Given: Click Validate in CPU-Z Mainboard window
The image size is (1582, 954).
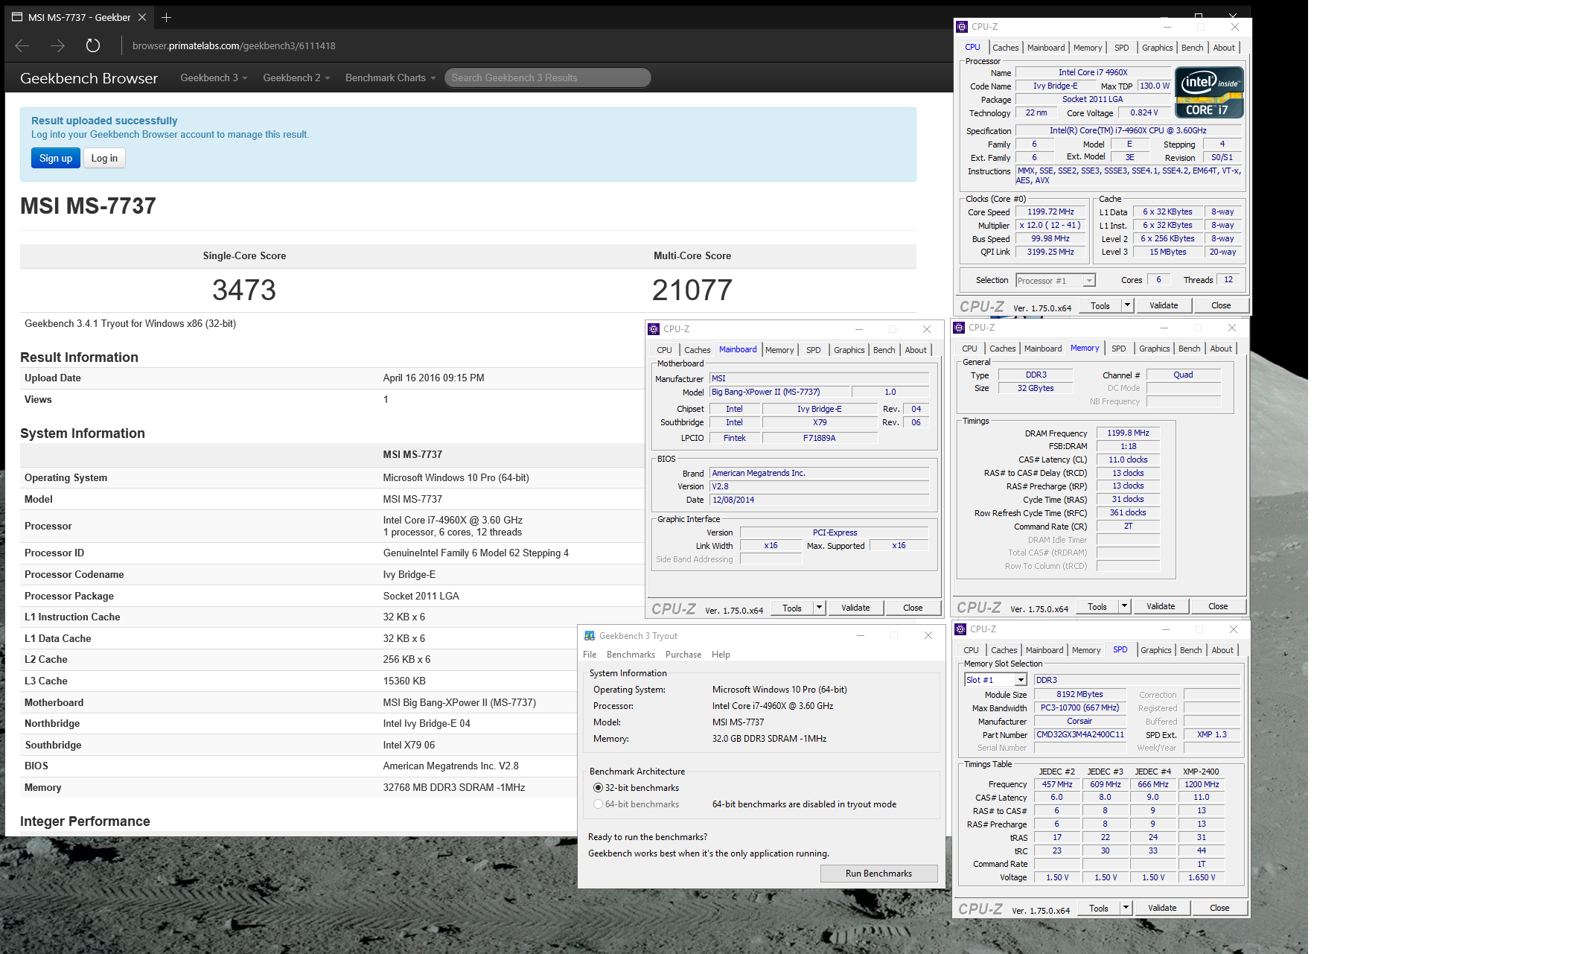Looking at the screenshot, I should [x=855, y=608].
